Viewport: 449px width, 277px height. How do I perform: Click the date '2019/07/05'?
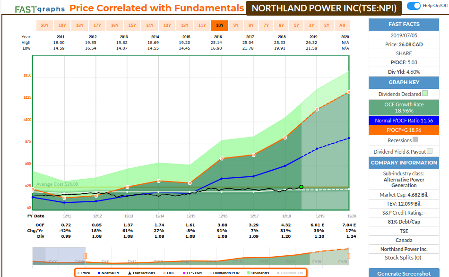[x=404, y=35]
